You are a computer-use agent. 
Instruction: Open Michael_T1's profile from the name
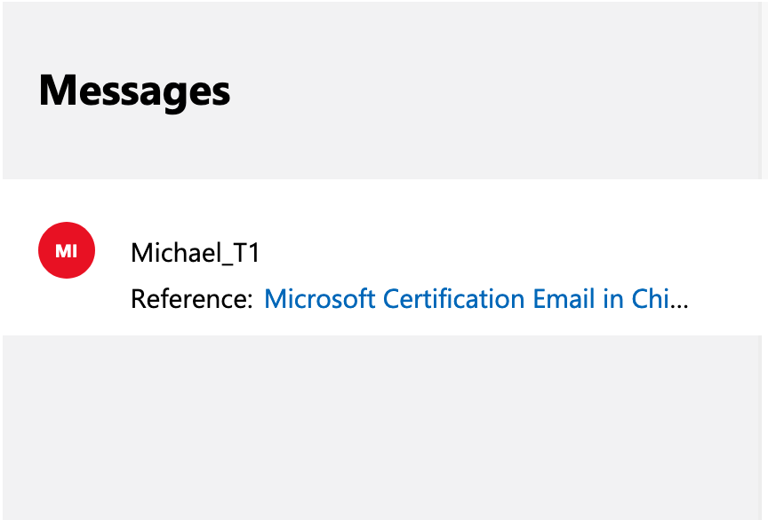click(195, 253)
